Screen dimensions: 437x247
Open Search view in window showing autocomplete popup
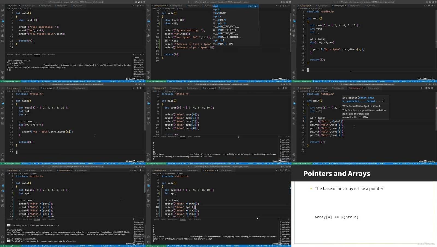tap(148, 15)
